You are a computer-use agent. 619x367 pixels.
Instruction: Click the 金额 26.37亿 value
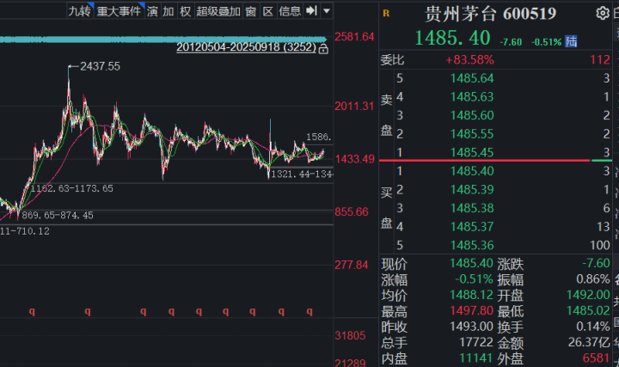(589, 342)
